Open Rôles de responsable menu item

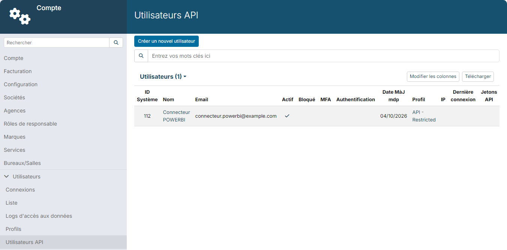click(x=30, y=124)
